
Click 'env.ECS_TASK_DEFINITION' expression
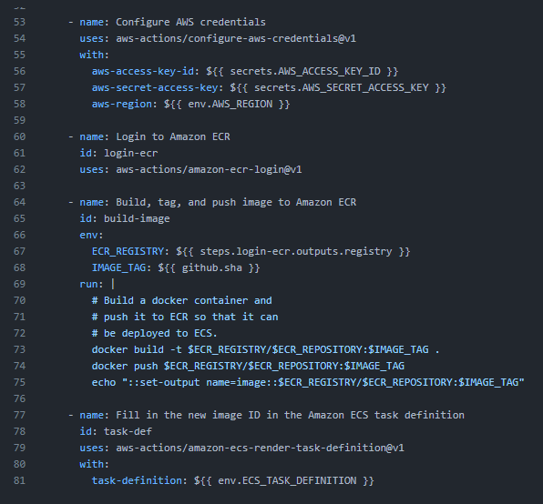(x=287, y=481)
